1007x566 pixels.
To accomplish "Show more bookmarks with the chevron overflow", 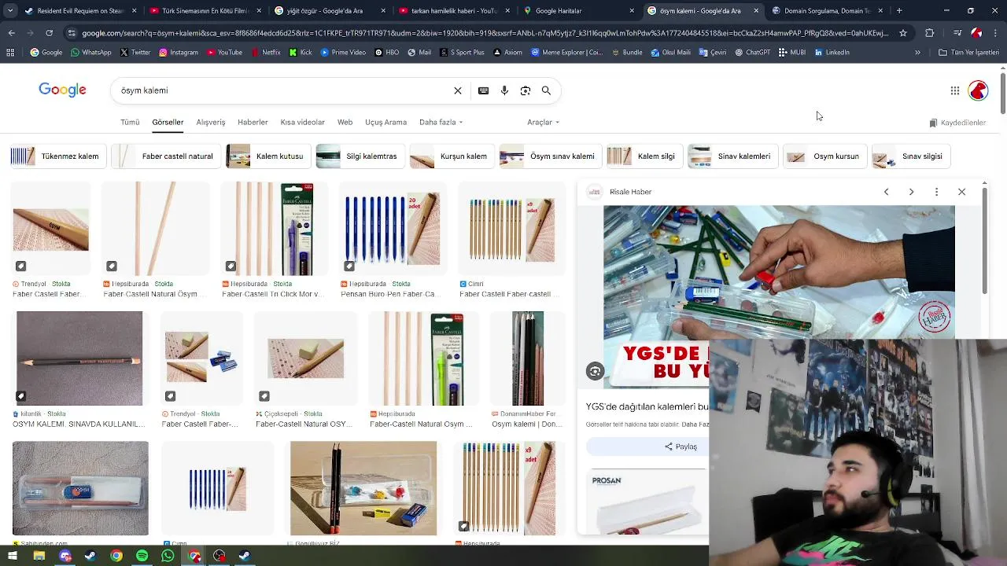I will tap(917, 53).
